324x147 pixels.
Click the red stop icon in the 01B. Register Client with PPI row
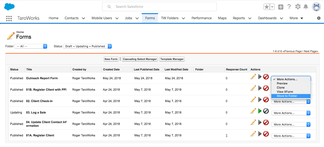point(266,88)
